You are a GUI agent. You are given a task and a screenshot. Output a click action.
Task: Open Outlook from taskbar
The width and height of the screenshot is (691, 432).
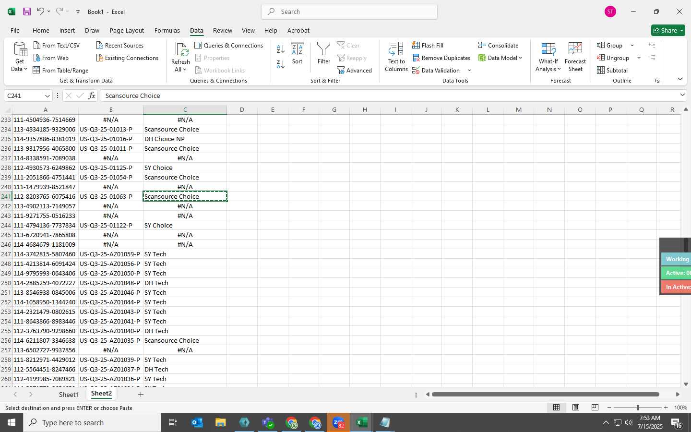197,422
